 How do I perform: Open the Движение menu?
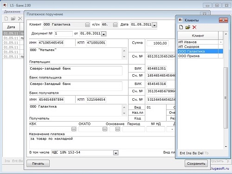pyautogui.click(x=12, y=12)
